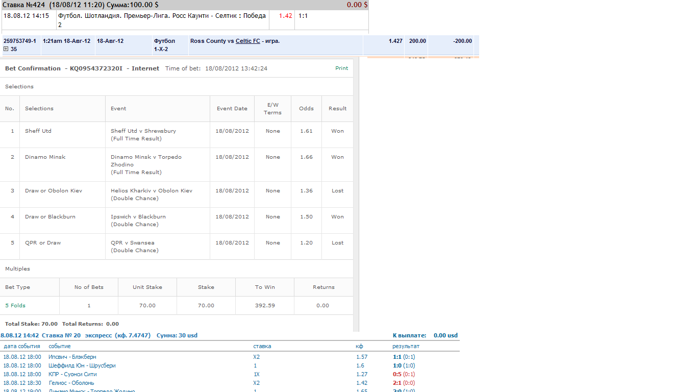Viewport: 697px width, 392px height.
Task: Click the К выплате label
Action: click(x=409, y=336)
